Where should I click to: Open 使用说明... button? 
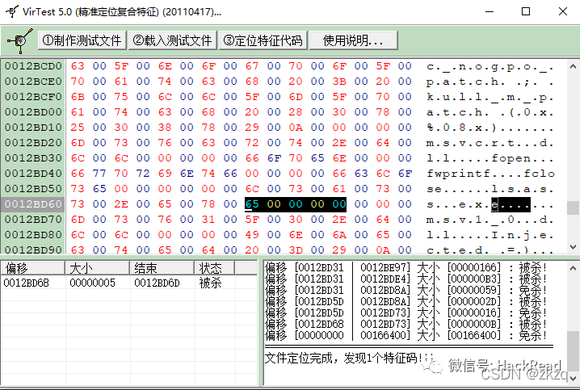tap(353, 40)
